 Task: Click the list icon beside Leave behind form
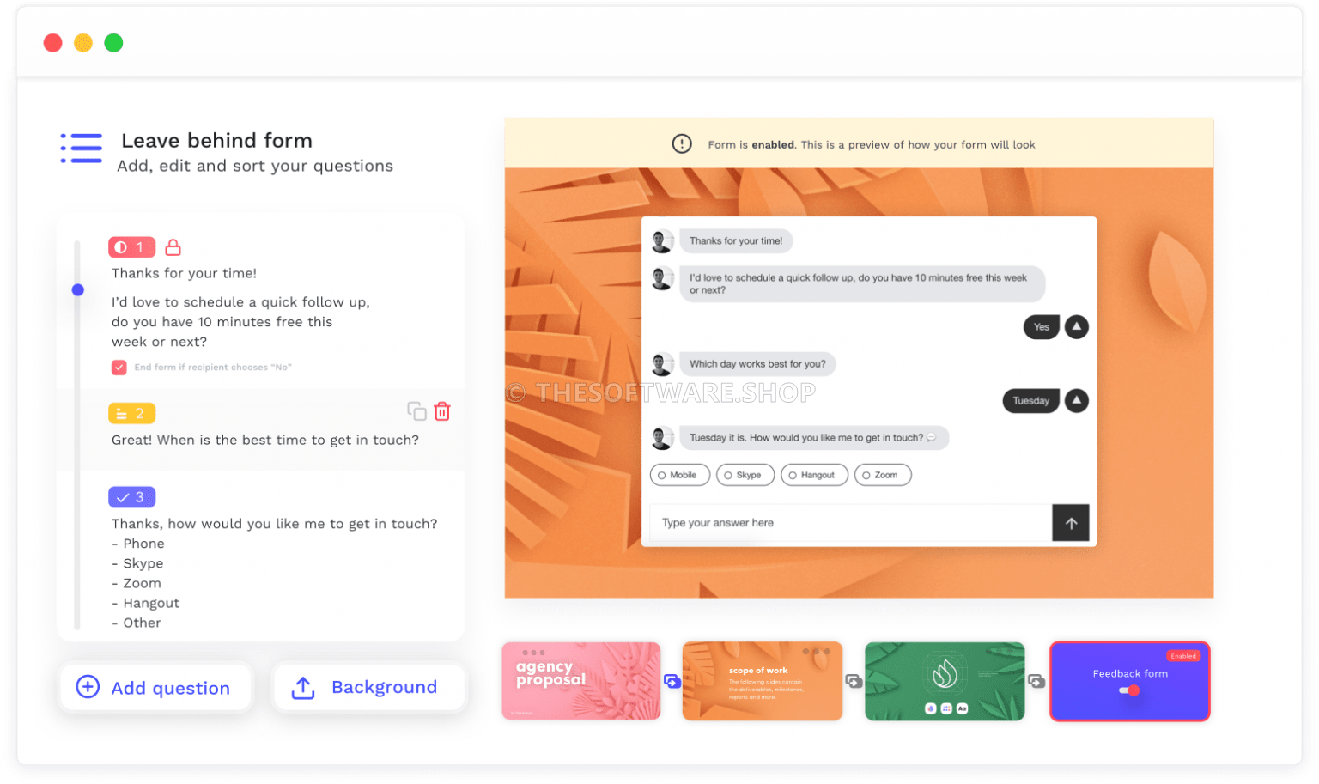tap(82, 148)
